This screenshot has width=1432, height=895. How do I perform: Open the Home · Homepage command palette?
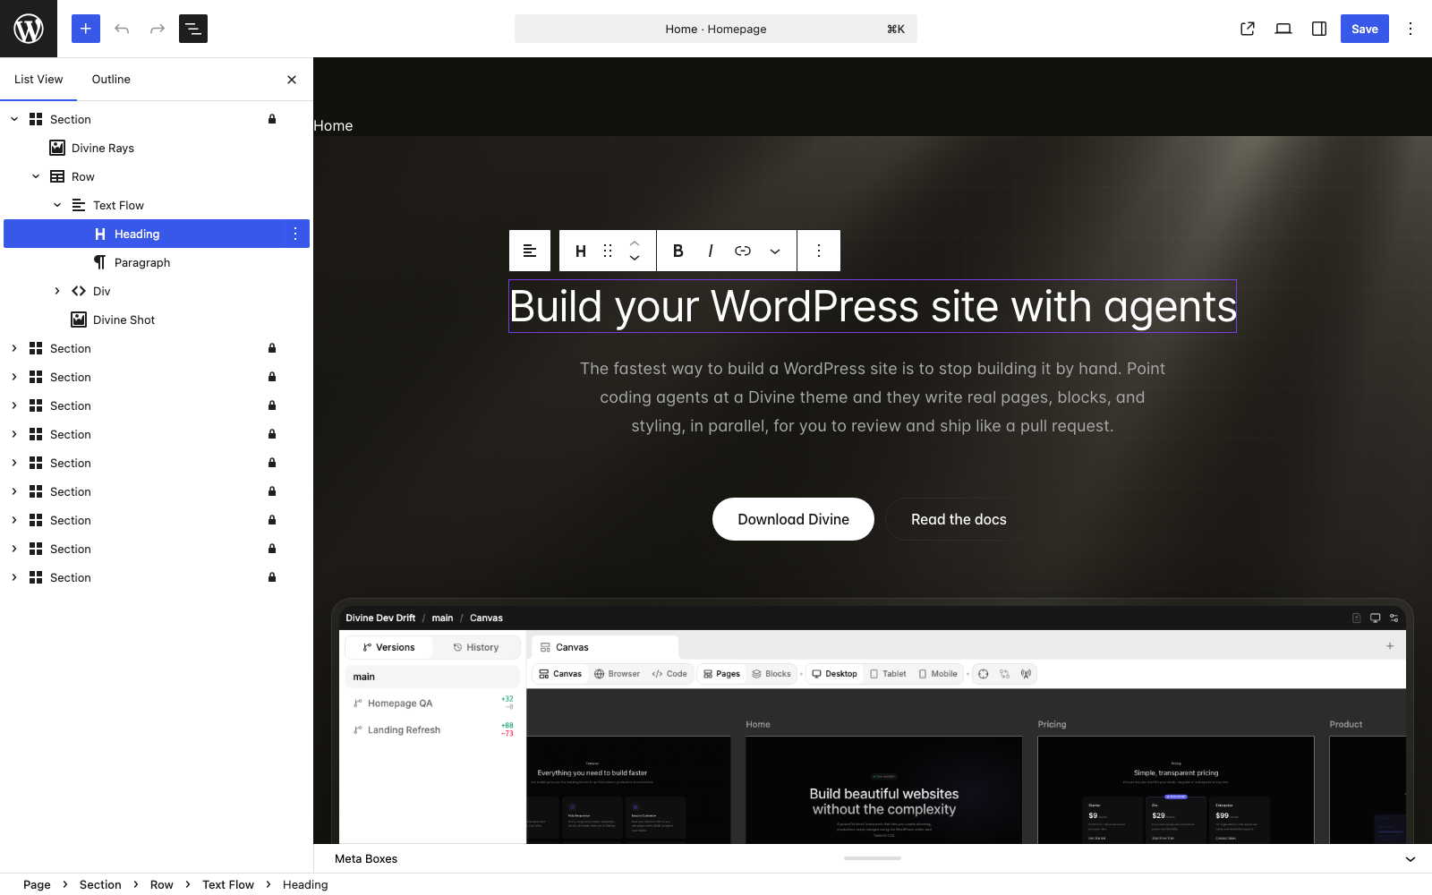point(716,29)
